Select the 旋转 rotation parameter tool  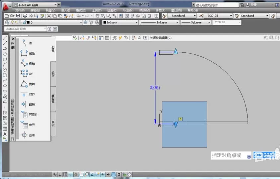click(28, 84)
